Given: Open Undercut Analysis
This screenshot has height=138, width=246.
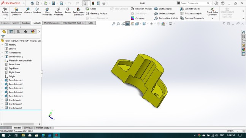Looking at the screenshot, I should tap(165, 13).
